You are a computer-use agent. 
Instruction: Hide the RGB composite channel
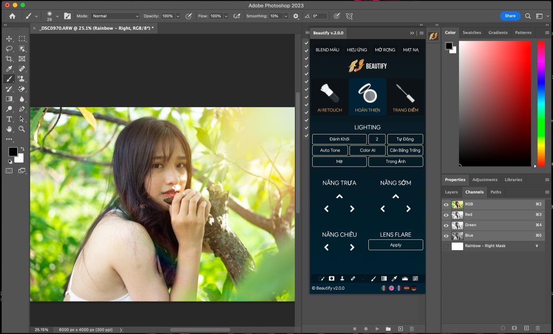446,204
